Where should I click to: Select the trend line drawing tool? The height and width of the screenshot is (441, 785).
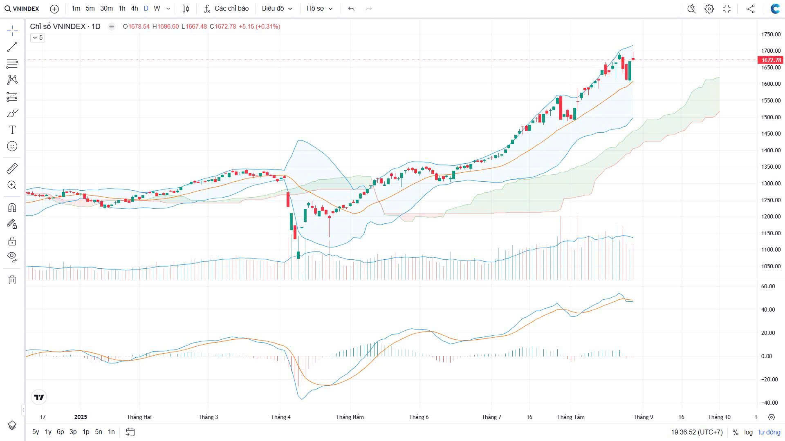(x=12, y=47)
